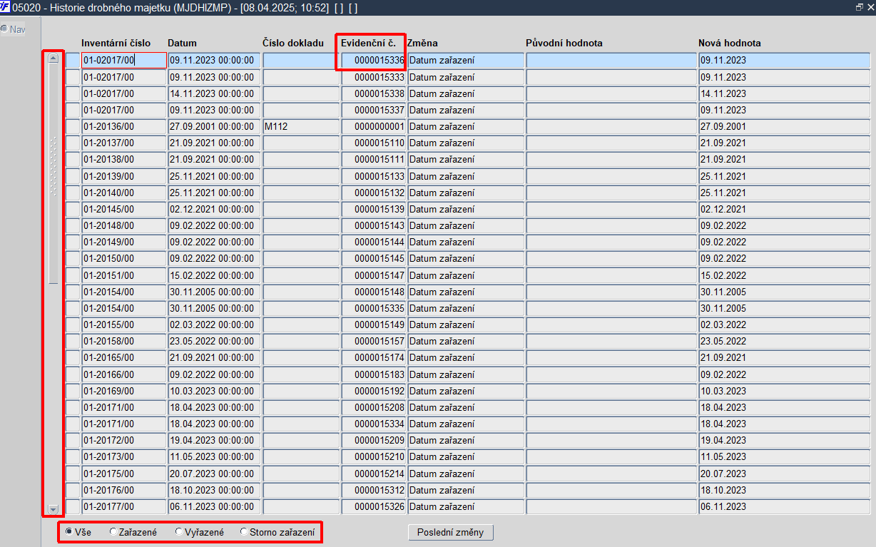Click Původní hodnota field in row 0000015111
Image resolution: width=876 pixels, height=547 pixels.
[x=611, y=159]
